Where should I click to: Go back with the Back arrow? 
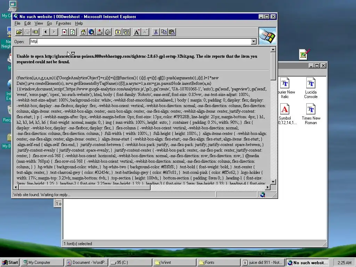tap(46, 32)
